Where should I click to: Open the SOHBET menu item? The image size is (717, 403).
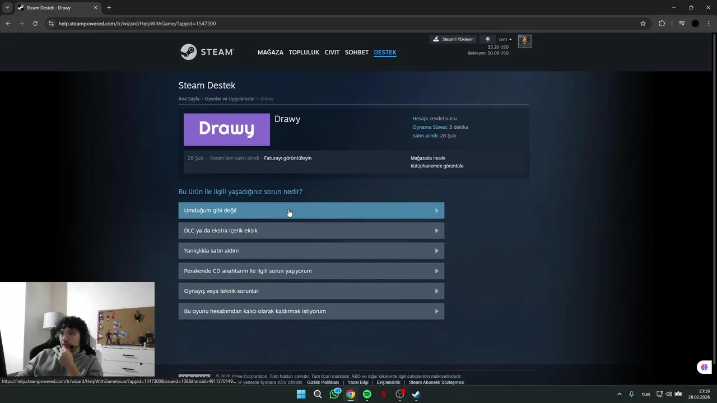click(357, 52)
